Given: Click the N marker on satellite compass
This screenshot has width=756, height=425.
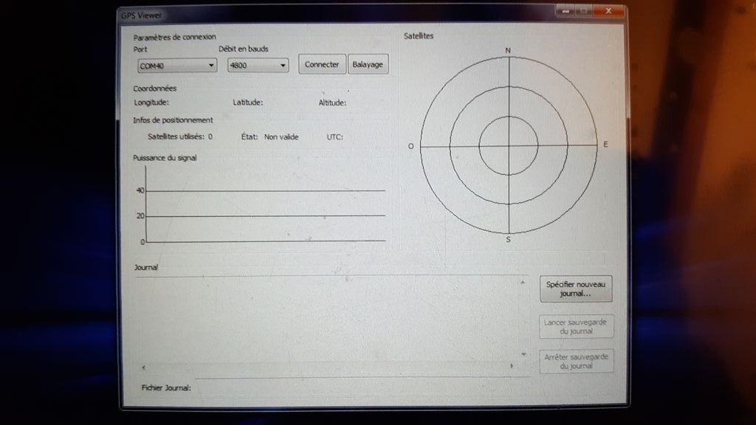Looking at the screenshot, I should pyautogui.click(x=508, y=51).
